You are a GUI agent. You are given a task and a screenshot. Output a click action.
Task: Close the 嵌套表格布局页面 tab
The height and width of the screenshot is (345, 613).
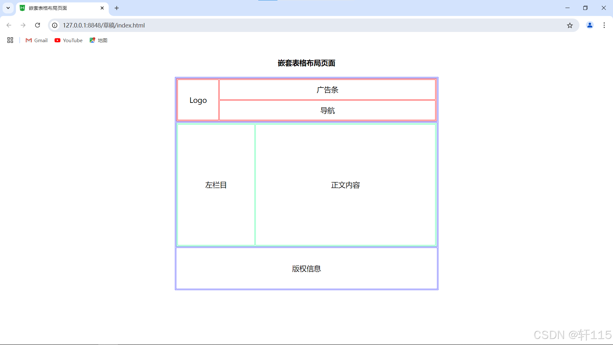(102, 8)
